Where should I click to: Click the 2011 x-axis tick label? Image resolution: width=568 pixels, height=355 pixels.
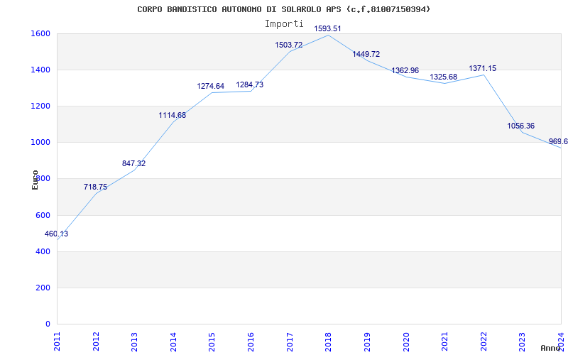[x=57, y=342]
